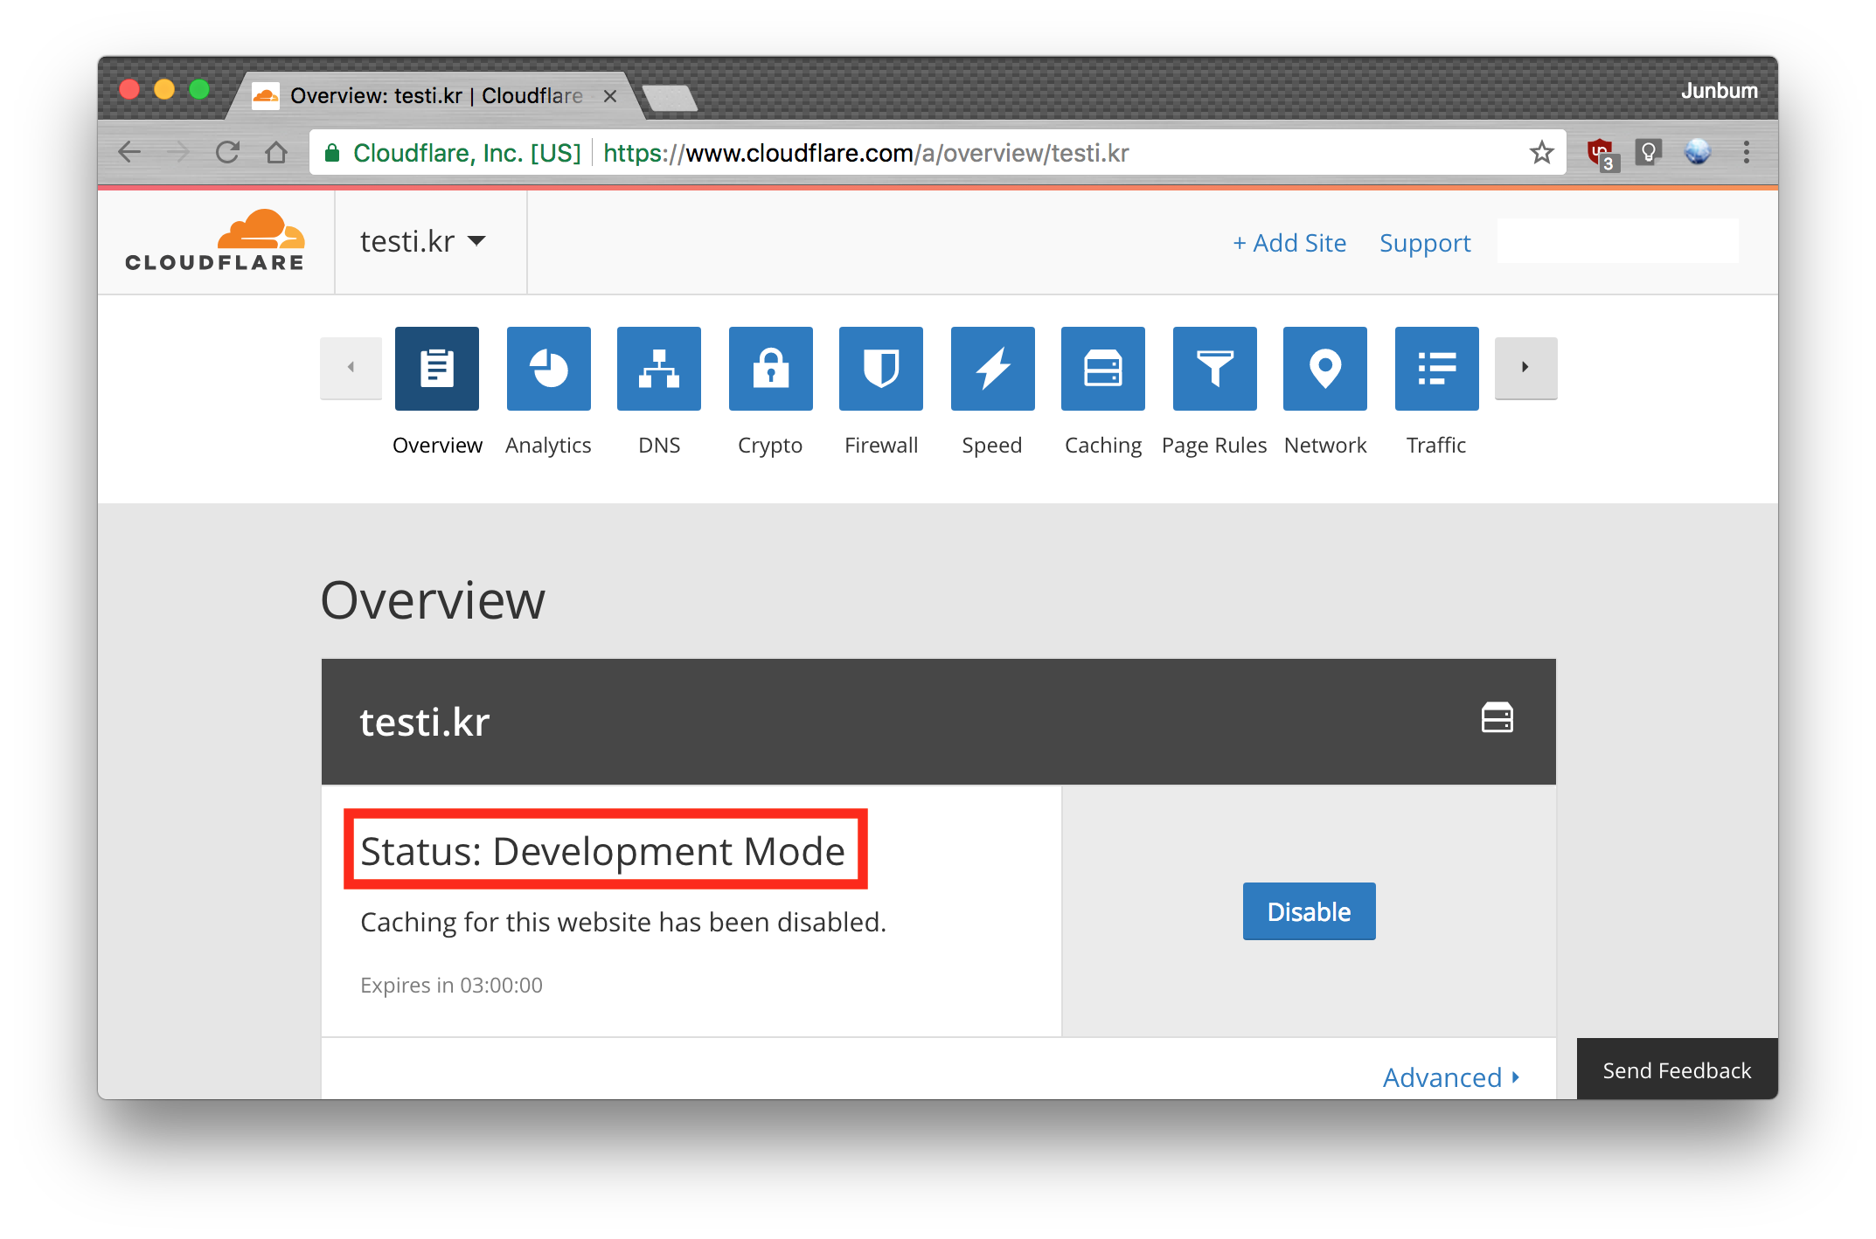Open the Firewall shield icon

coord(880,368)
